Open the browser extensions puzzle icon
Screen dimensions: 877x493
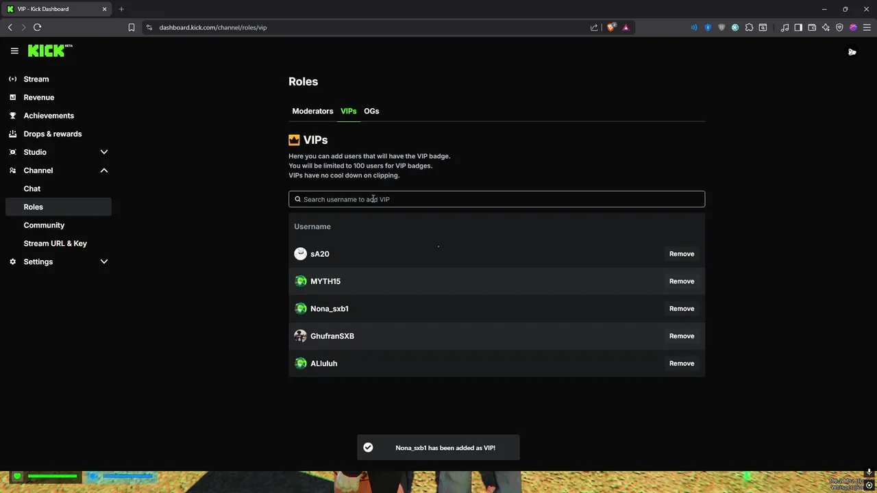point(749,27)
